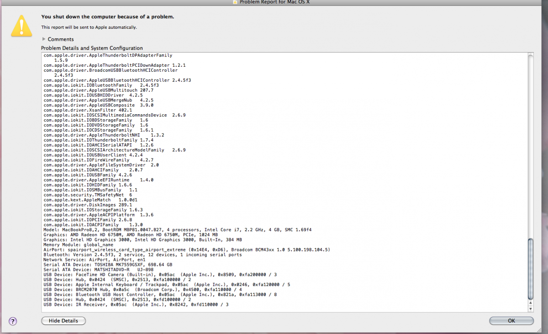Click the document icon in the title bar
Screen dimensions: 548x334
(x=235, y=2)
